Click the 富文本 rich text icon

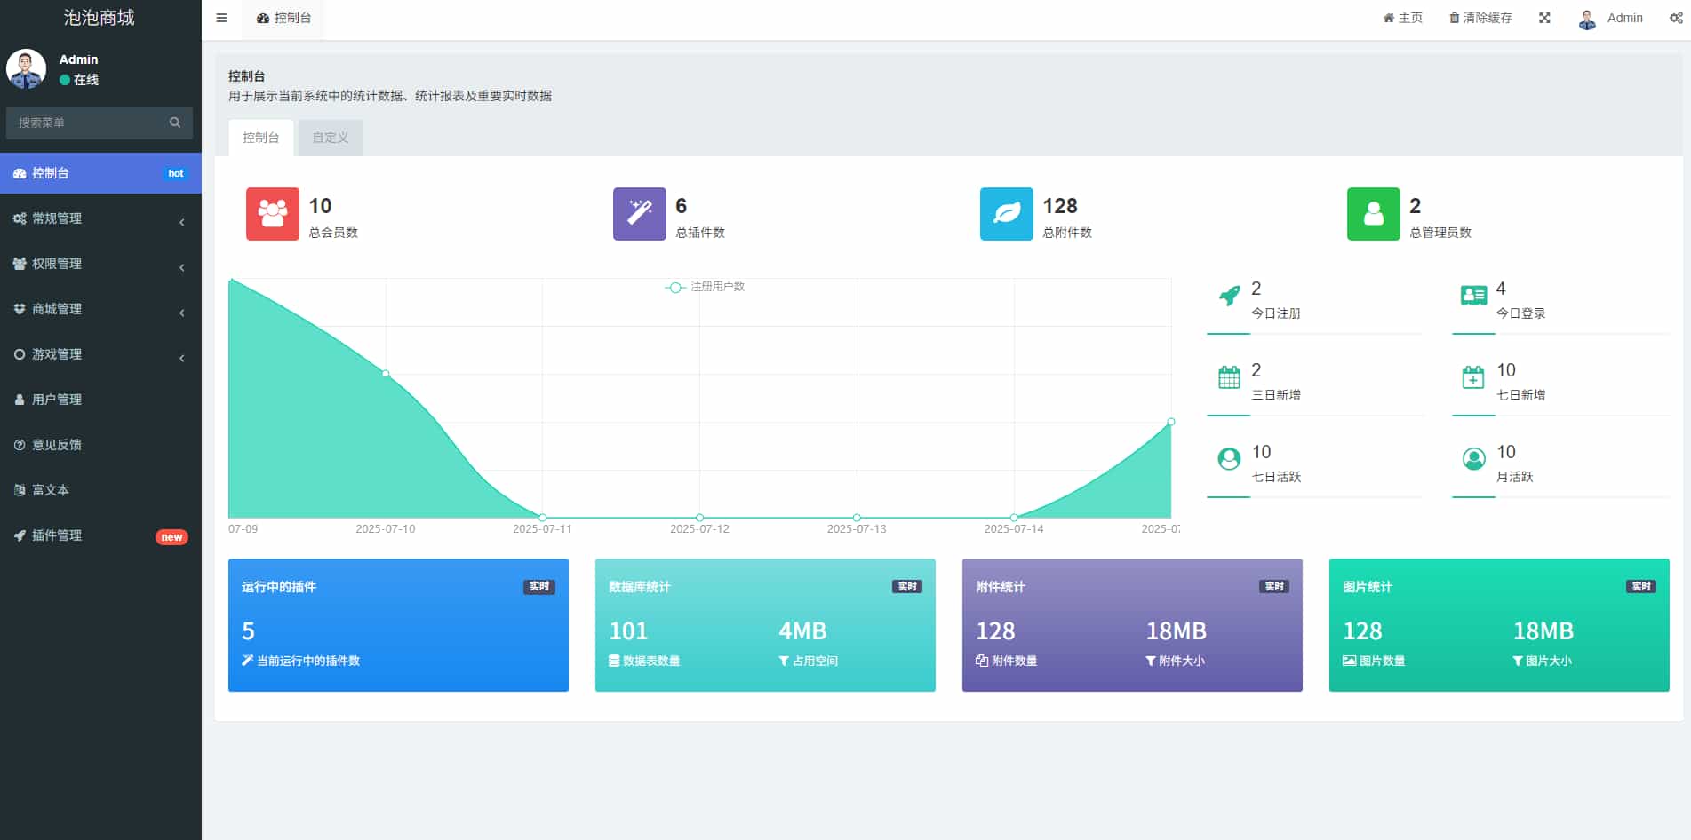point(20,489)
